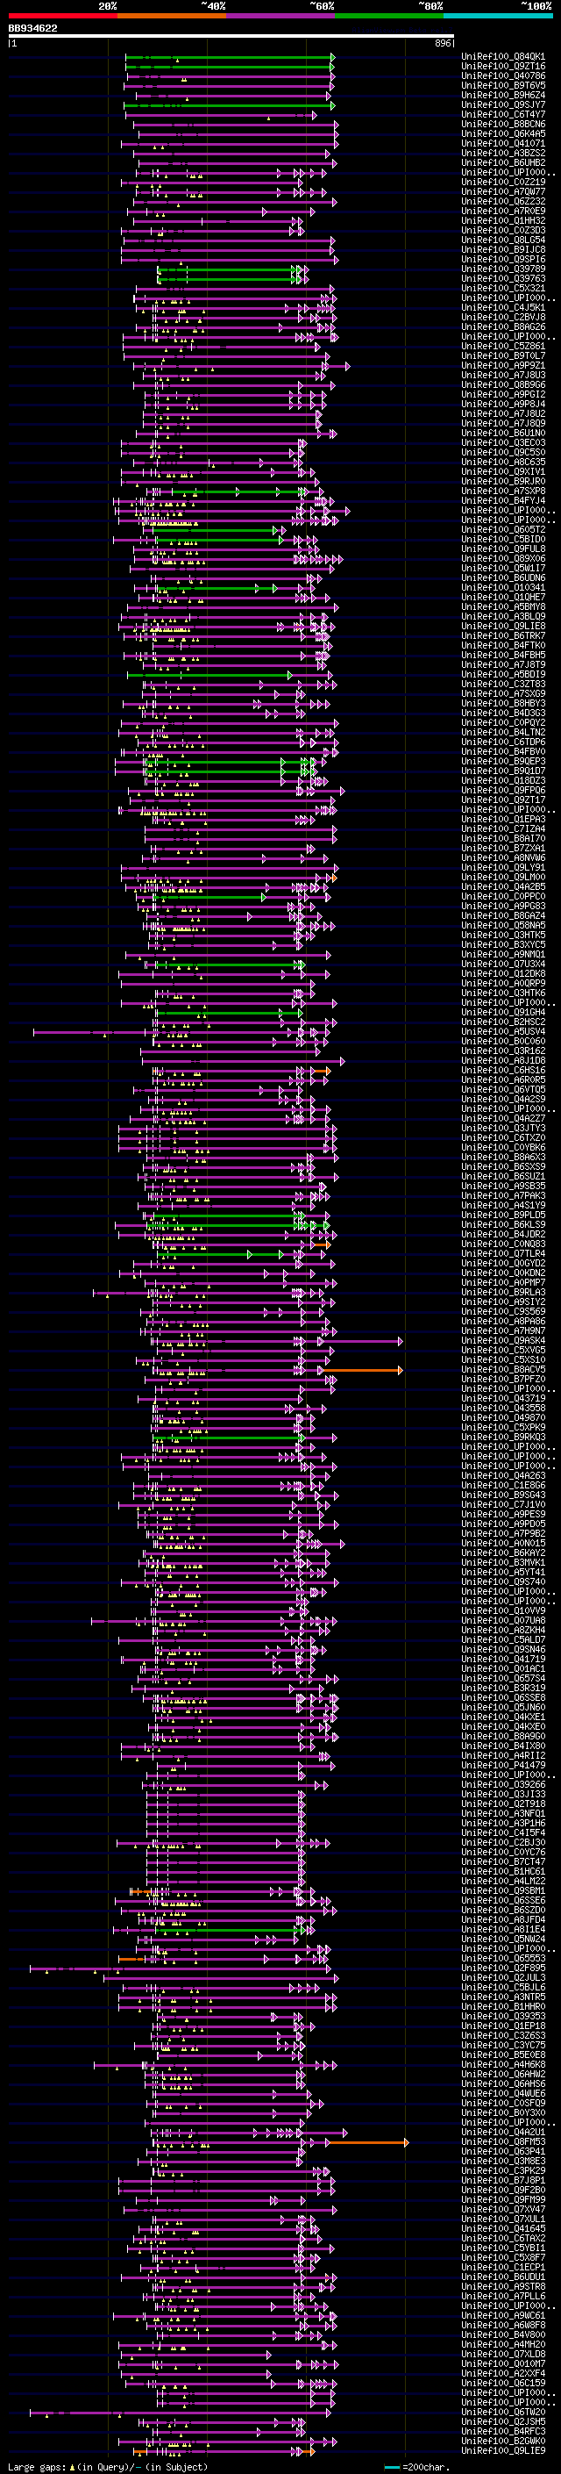
Task: Select the UniRef100_B8AG26 hit
Action: 503,326
